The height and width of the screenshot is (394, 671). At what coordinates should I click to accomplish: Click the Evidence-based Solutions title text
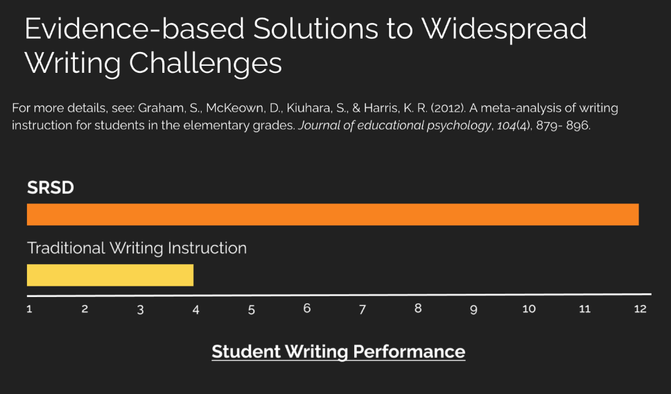pos(306,46)
